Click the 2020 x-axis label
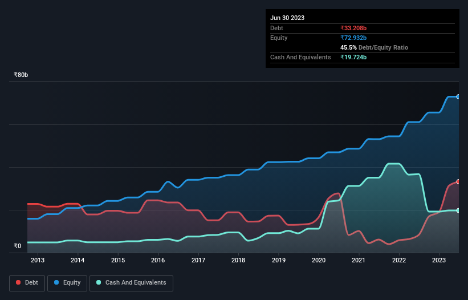 [319, 260]
